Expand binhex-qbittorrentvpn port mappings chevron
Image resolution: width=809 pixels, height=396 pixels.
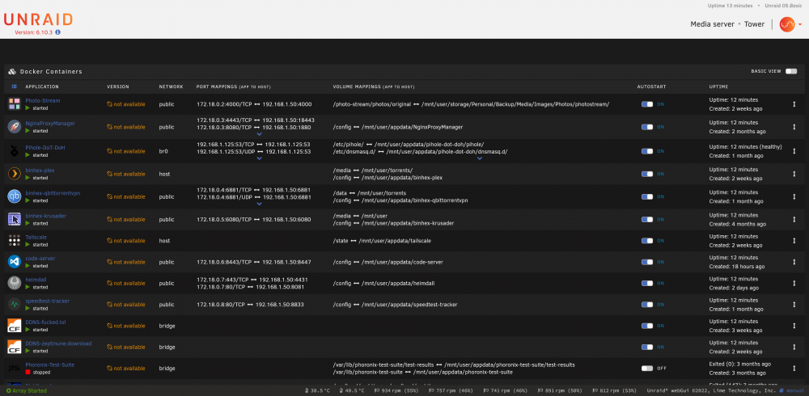(x=259, y=204)
